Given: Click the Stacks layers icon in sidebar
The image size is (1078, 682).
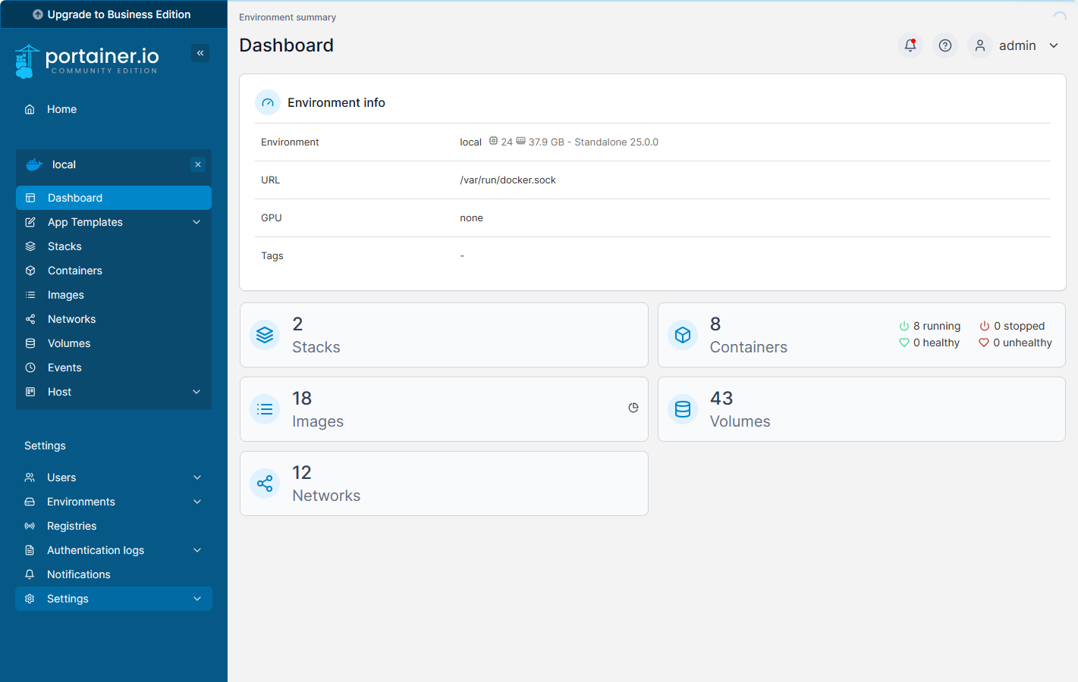Looking at the screenshot, I should pyautogui.click(x=30, y=246).
